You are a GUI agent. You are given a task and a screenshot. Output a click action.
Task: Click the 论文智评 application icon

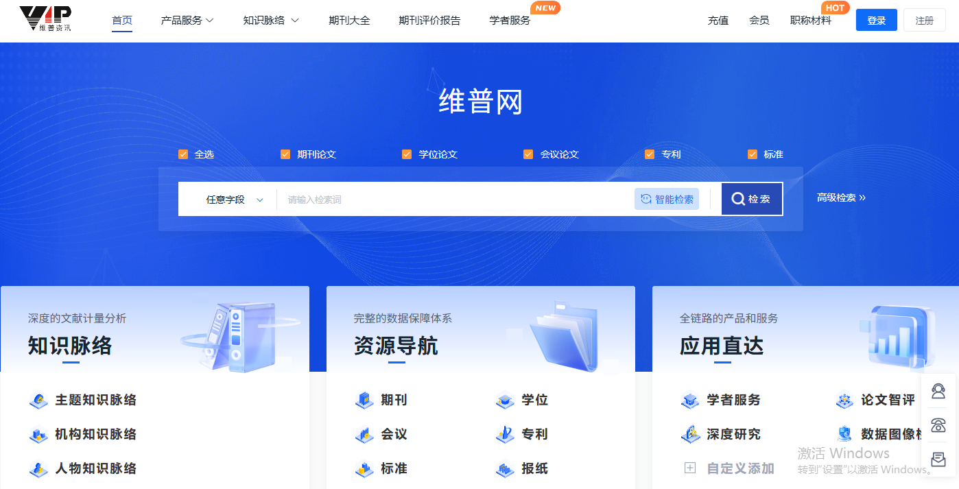tap(844, 400)
